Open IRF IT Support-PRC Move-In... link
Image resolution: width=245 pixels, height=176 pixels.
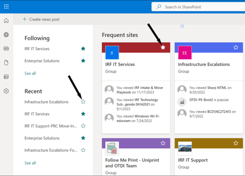(x=51, y=126)
